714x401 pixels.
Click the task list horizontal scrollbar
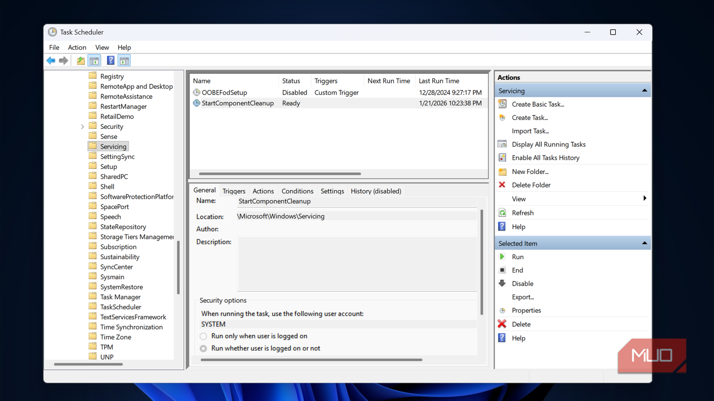(280, 174)
